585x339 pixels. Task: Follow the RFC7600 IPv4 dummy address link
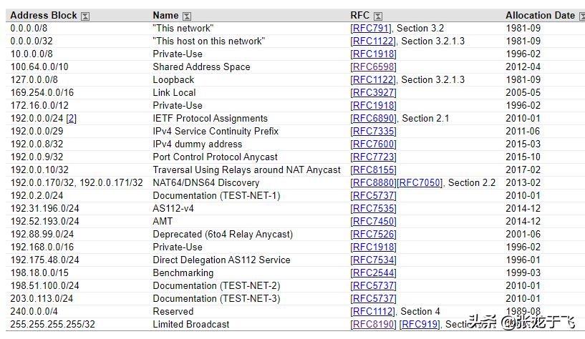tap(373, 144)
